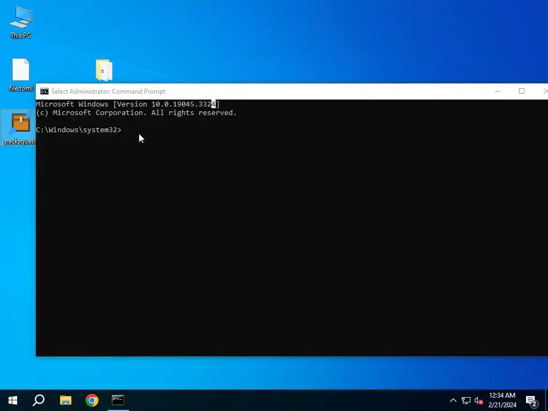
Task: Open Command Prompt window system menu icon
Action: coord(44,92)
